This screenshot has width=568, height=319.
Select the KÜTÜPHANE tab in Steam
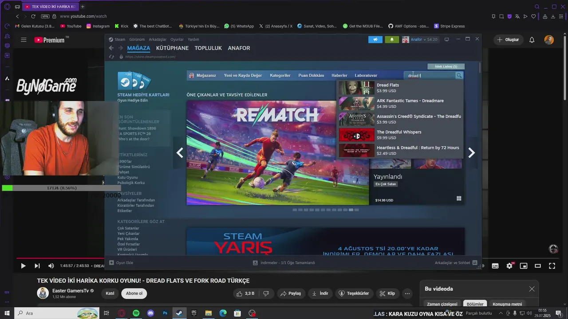click(x=172, y=48)
